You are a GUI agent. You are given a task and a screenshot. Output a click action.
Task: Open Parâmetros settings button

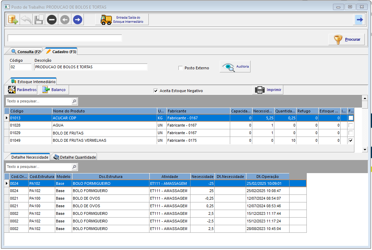click(22, 90)
